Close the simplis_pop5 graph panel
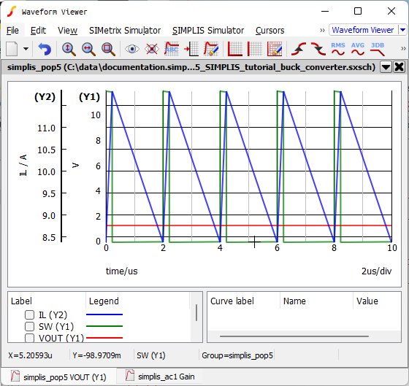Screen dimensions: 409x386 399,67
